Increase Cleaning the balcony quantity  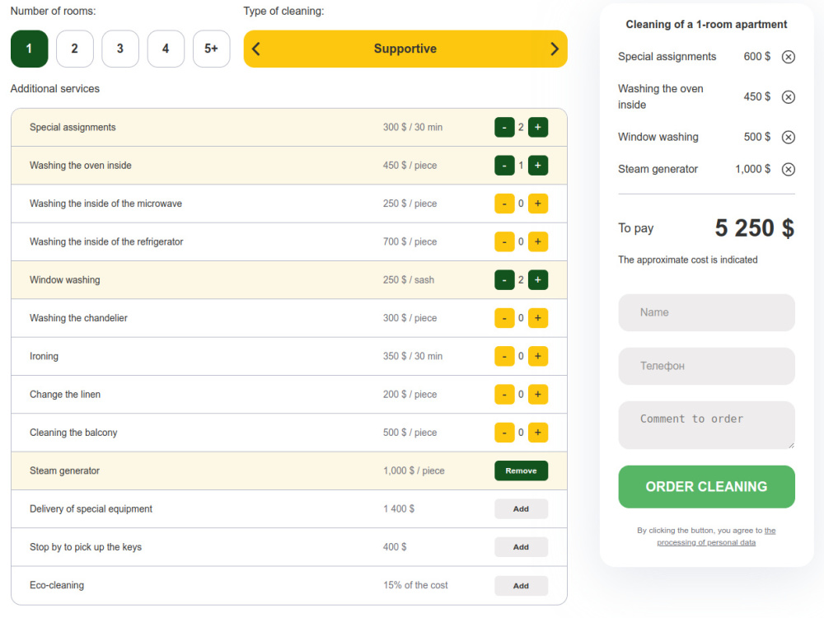pos(537,433)
